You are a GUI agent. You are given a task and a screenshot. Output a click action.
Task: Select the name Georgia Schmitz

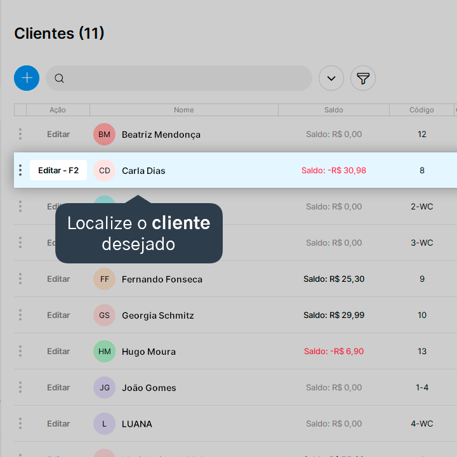pos(157,315)
